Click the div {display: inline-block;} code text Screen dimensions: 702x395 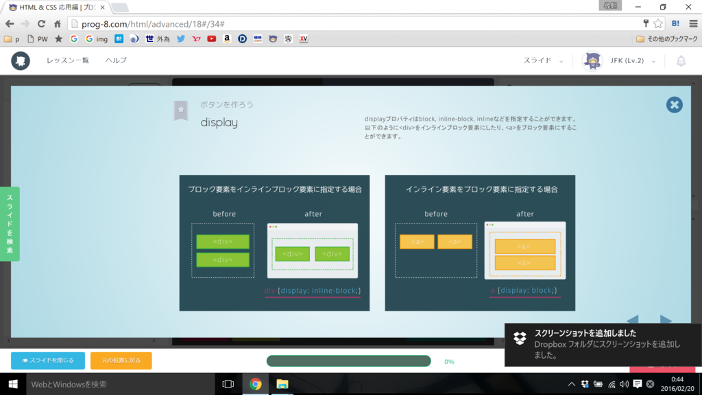pyautogui.click(x=313, y=291)
